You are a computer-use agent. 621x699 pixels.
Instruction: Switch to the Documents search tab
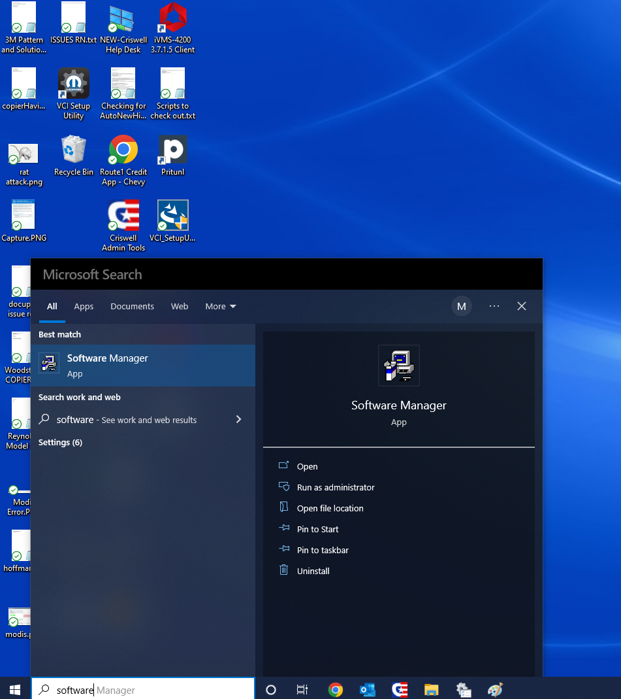click(132, 306)
